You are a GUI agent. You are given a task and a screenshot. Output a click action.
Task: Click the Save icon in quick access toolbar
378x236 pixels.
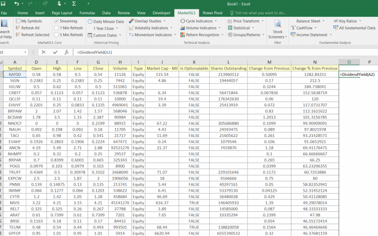tap(3, 3)
